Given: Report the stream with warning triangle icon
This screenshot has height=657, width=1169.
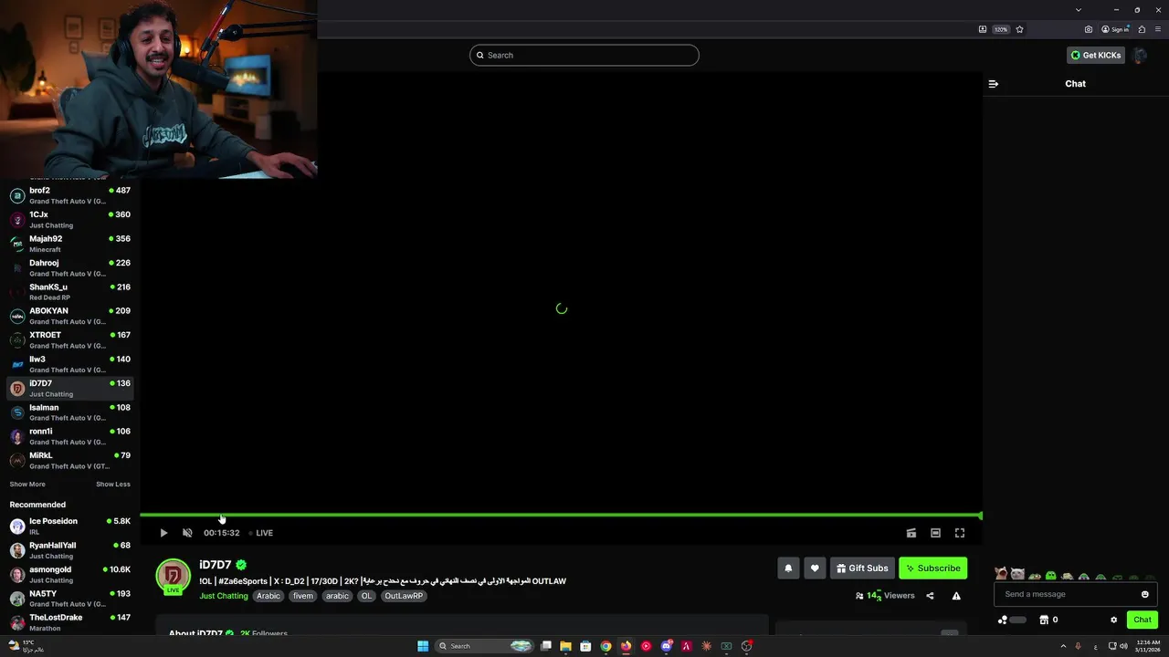Looking at the screenshot, I should click(x=956, y=596).
